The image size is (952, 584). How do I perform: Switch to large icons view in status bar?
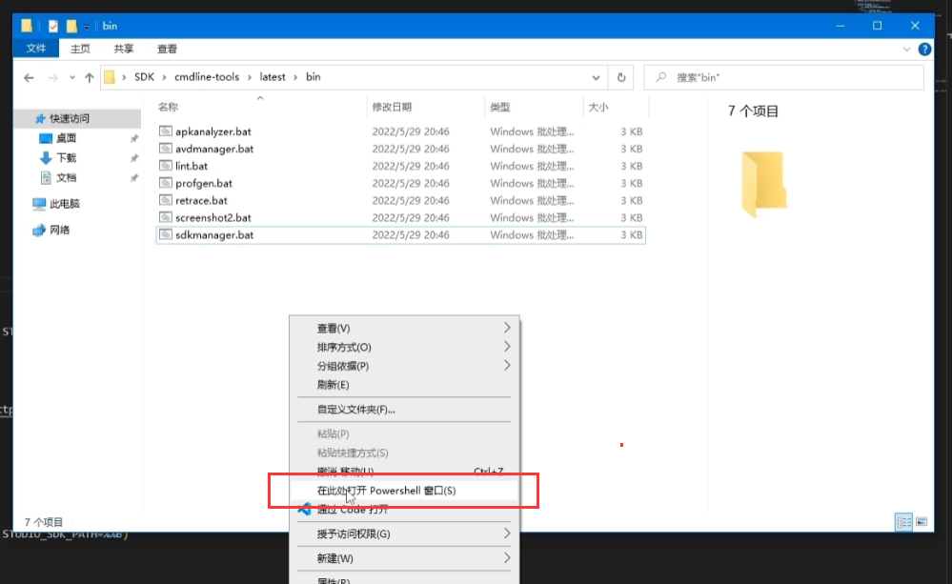tap(922, 521)
